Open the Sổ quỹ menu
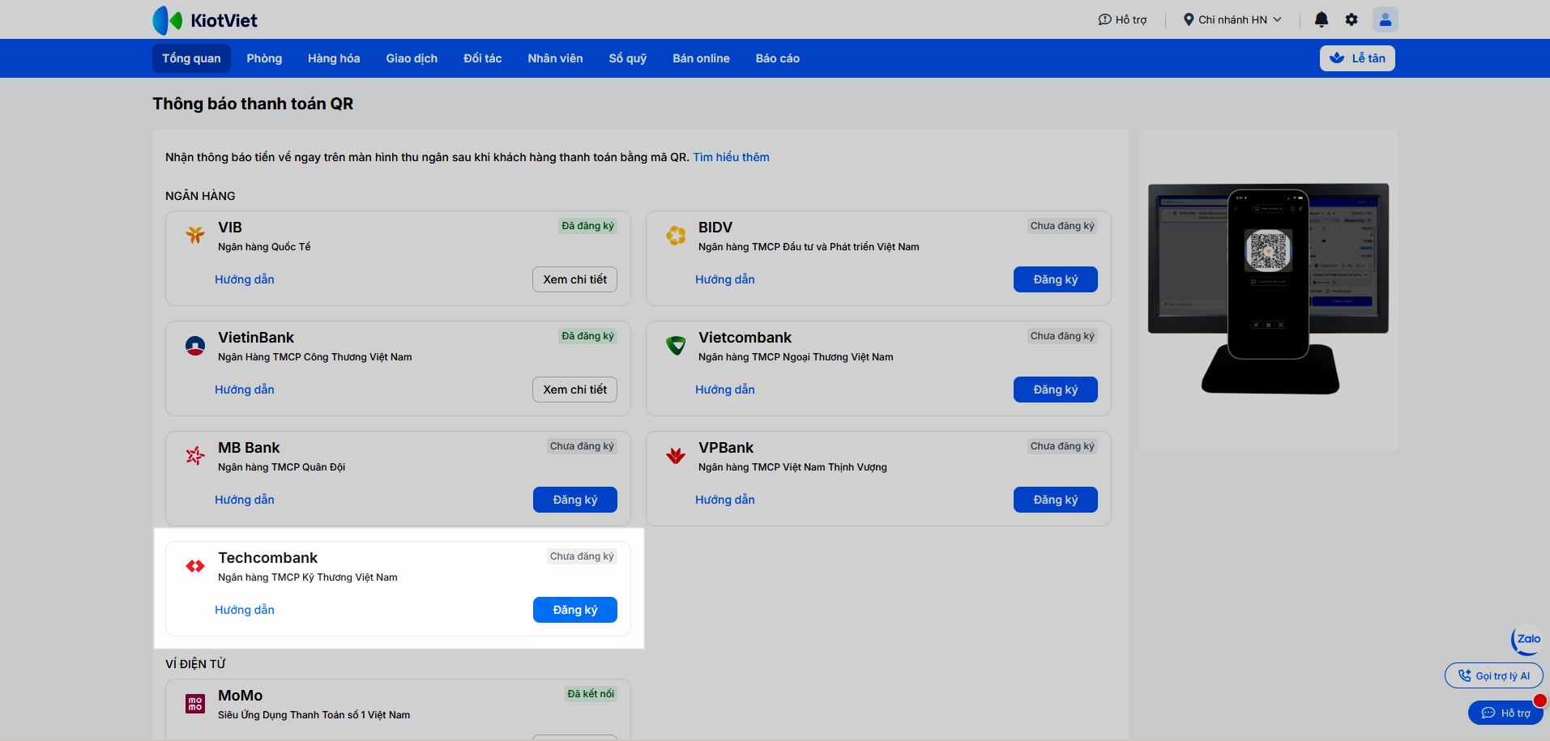Viewport: 1550px width, 741px height. [628, 58]
